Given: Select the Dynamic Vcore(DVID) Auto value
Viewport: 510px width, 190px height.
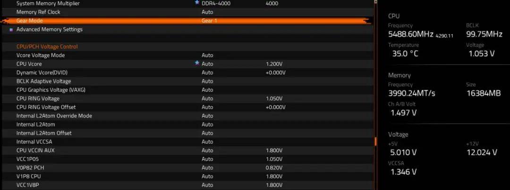Looking at the screenshot, I should 207,72.
